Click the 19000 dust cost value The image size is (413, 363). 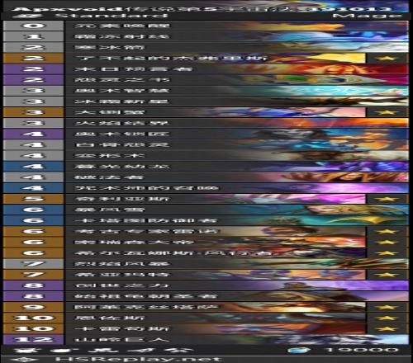click(x=362, y=350)
